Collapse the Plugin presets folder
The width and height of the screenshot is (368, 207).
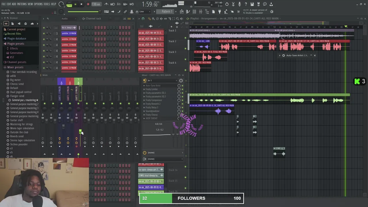click(x=16, y=44)
